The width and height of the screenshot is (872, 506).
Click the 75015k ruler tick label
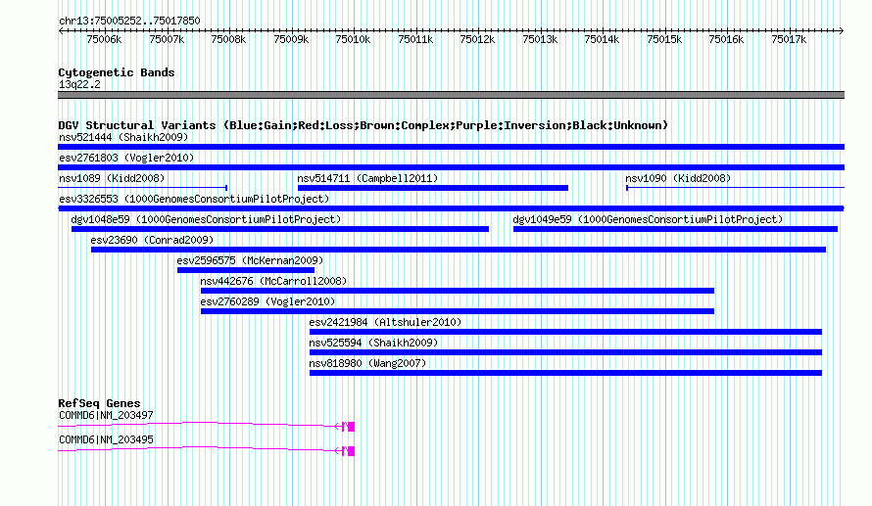tap(664, 39)
